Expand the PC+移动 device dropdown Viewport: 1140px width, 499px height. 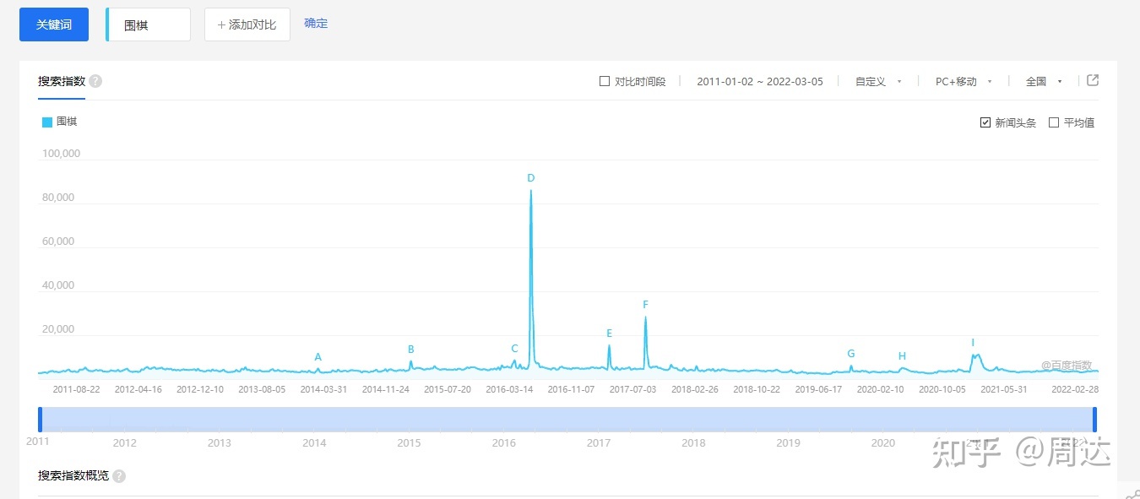point(963,82)
